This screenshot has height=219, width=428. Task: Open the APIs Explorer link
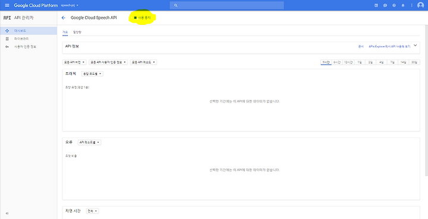tap(389, 47)
